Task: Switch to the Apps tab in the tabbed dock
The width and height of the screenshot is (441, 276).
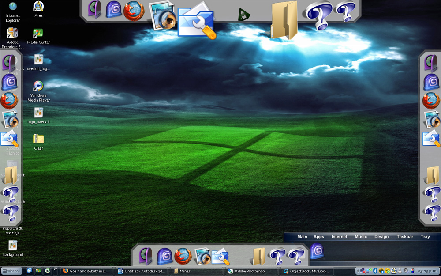Action: point(319,237)
